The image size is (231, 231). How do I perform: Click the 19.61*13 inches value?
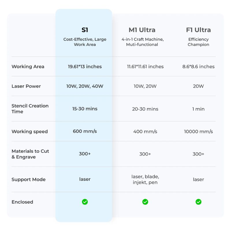coord(85,66)
